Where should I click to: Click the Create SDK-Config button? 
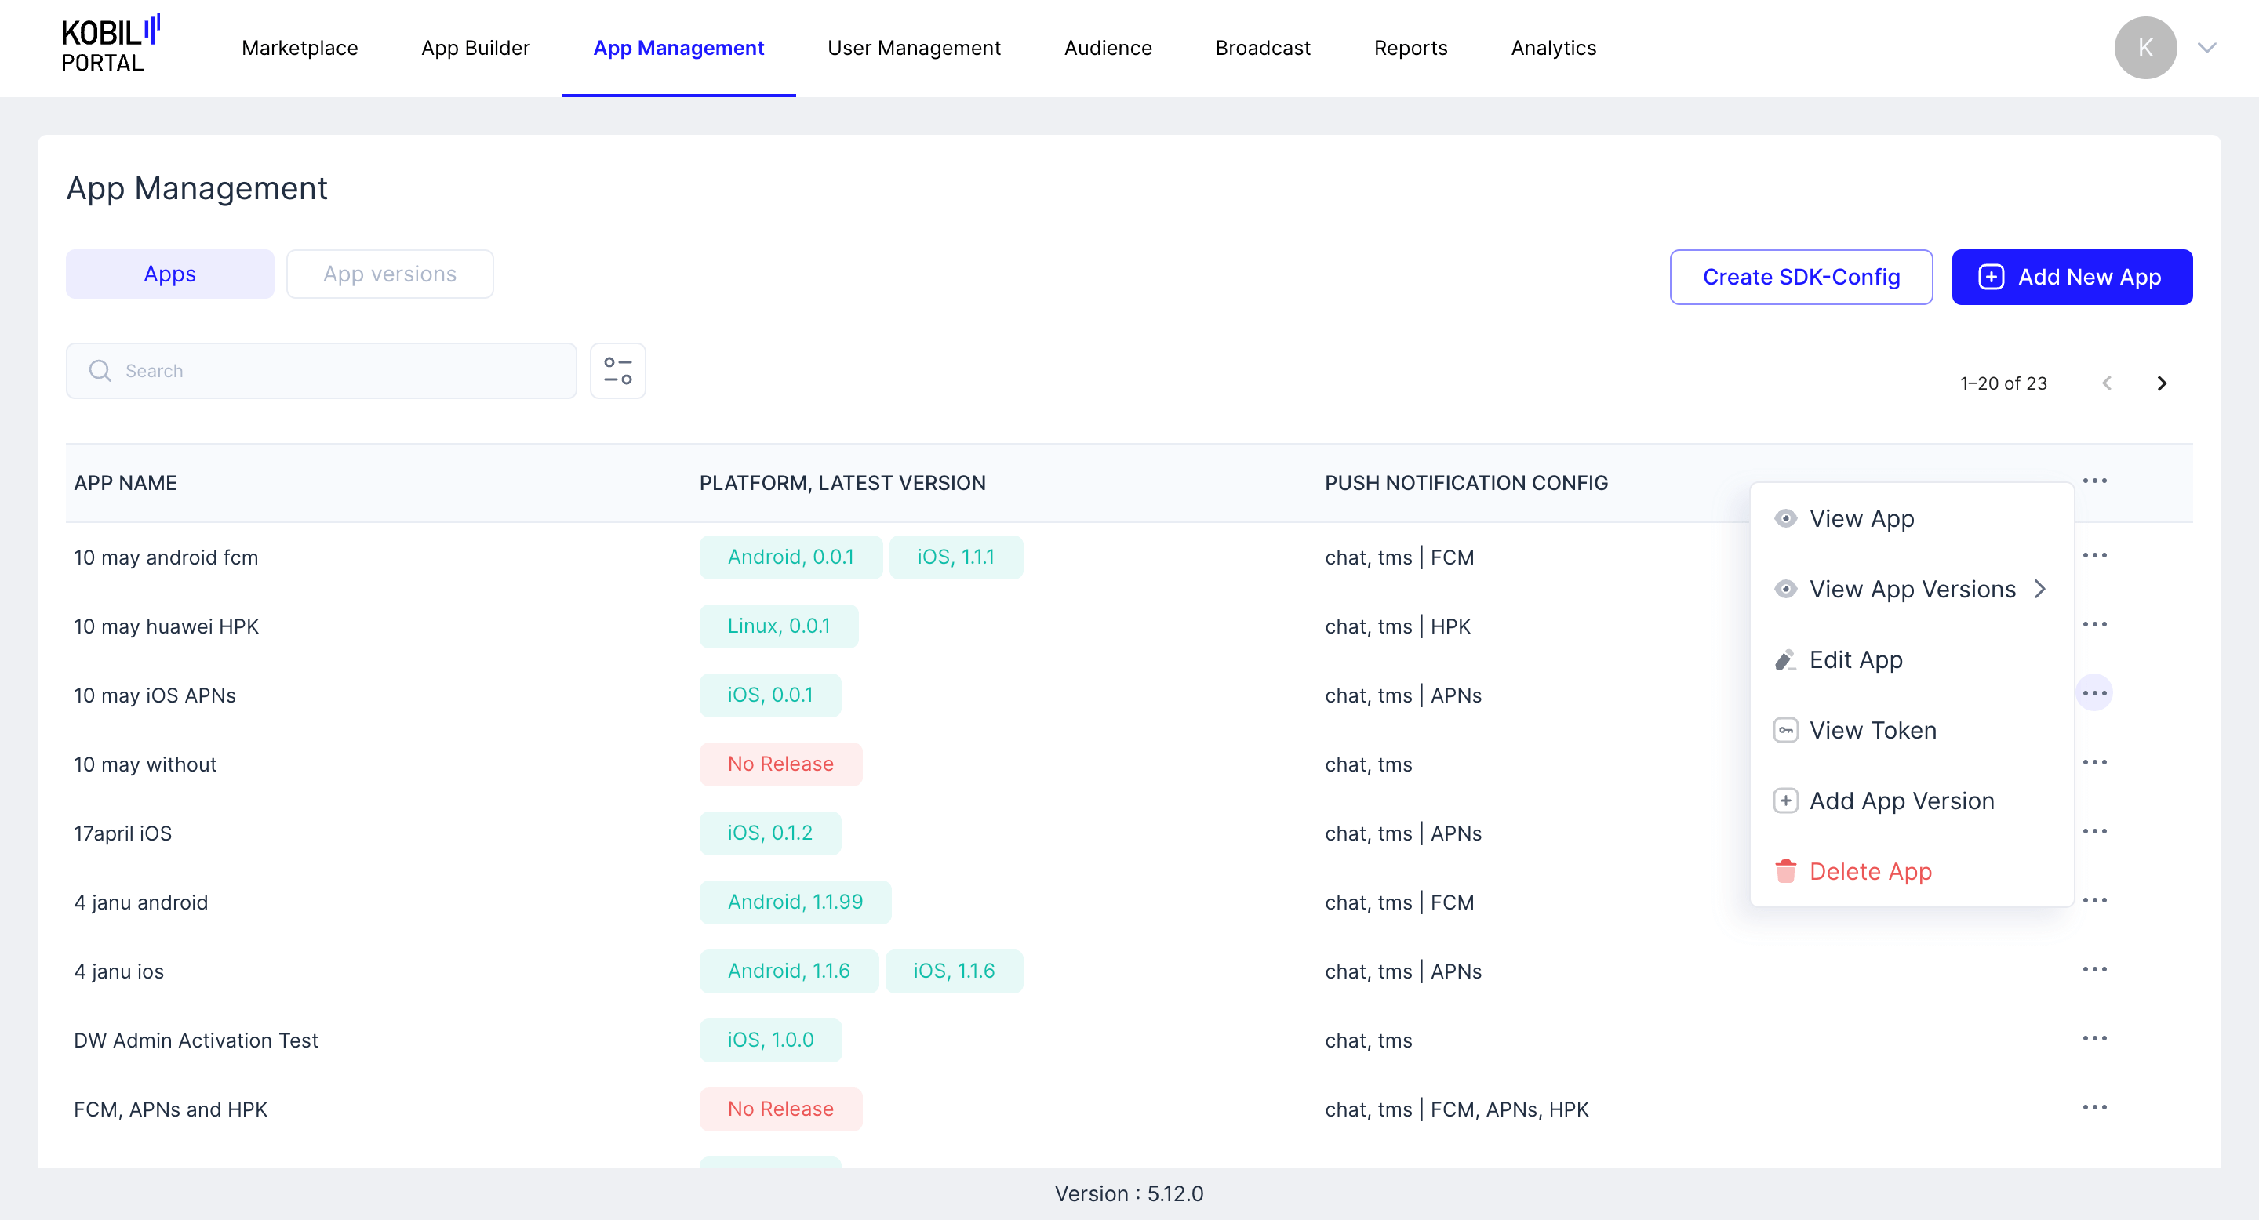[x=1800, y=277]
